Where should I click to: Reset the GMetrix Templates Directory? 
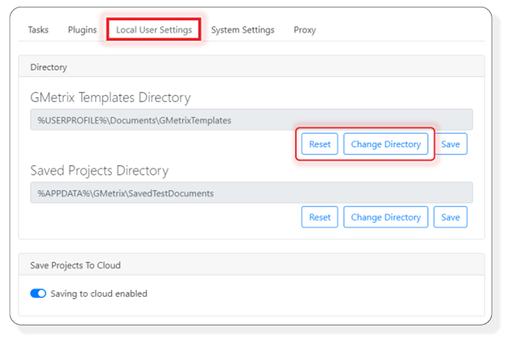(319, 144)
